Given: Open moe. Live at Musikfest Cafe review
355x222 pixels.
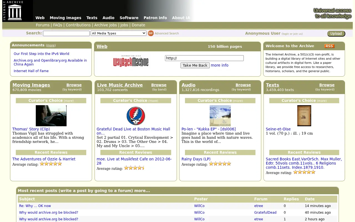Looking at the screenshot, I should 134,161.
